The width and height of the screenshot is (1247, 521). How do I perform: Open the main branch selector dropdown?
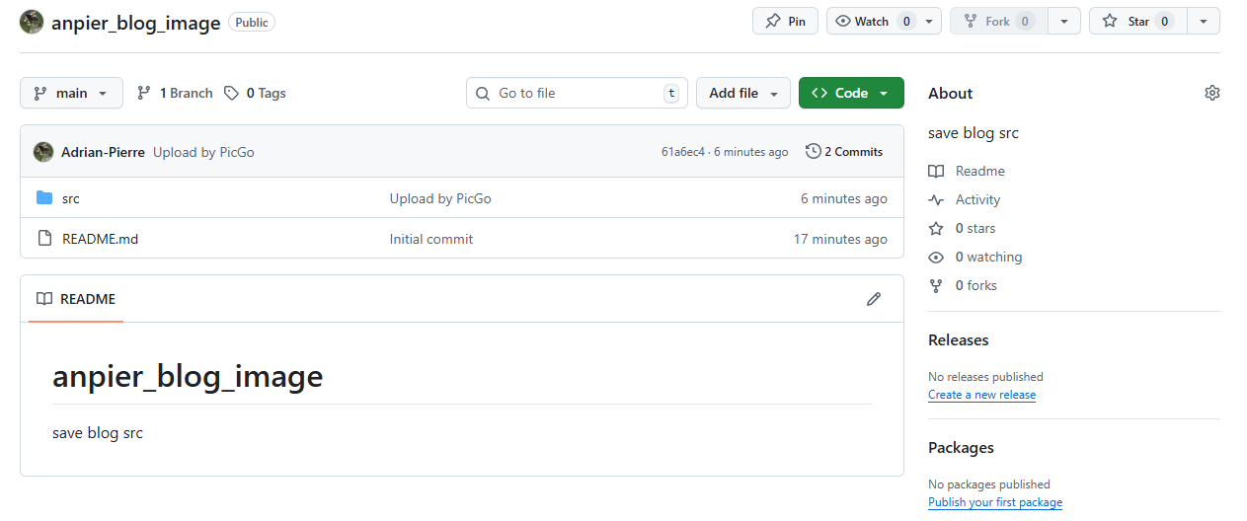click(x=71, y=93)
